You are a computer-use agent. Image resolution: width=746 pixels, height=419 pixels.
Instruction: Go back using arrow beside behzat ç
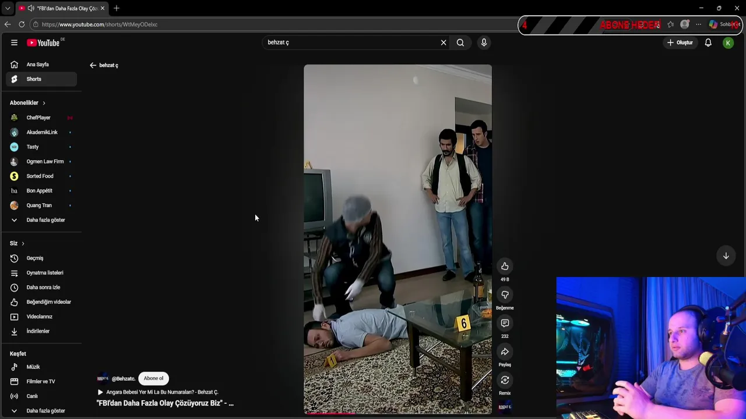(x=93, y=65)
